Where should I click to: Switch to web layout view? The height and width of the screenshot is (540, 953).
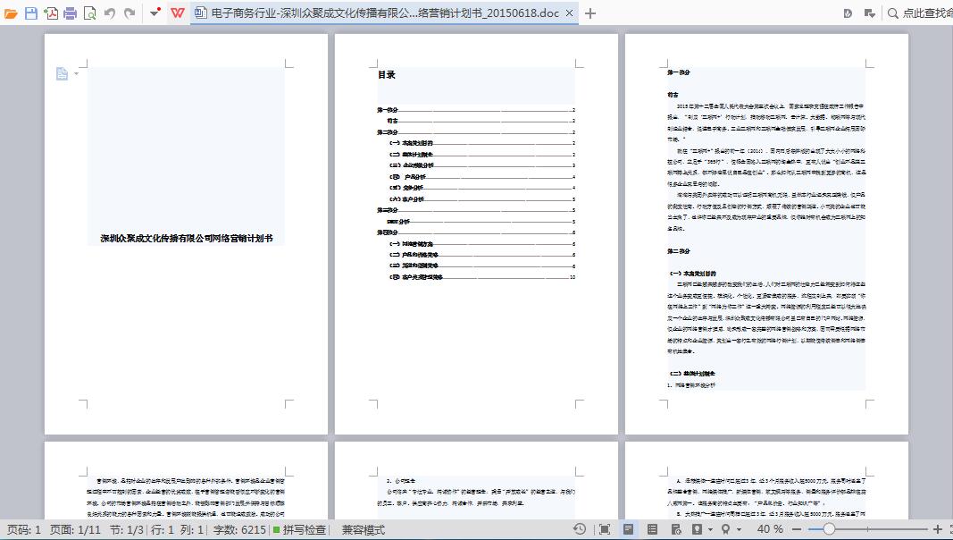(675, 529)
